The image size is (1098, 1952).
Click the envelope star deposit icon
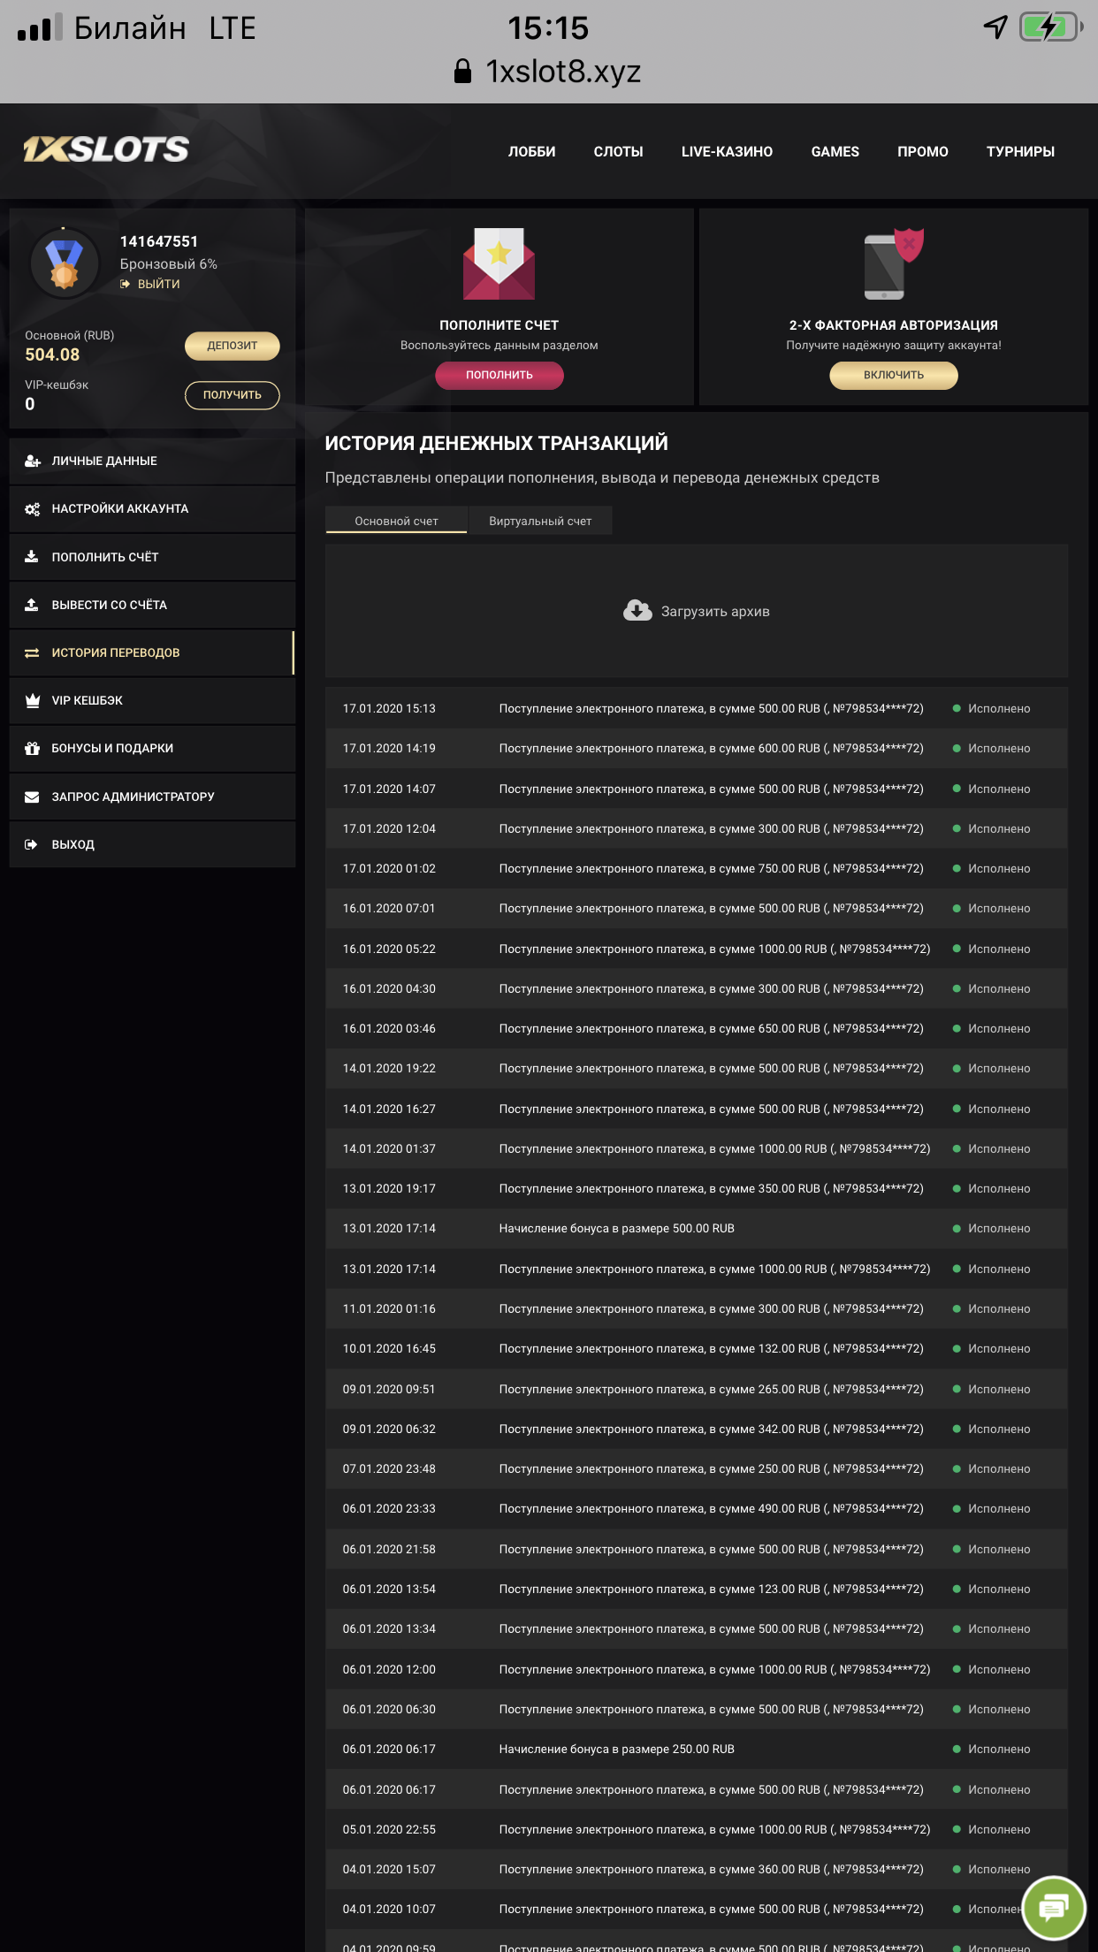pos(499,263)
